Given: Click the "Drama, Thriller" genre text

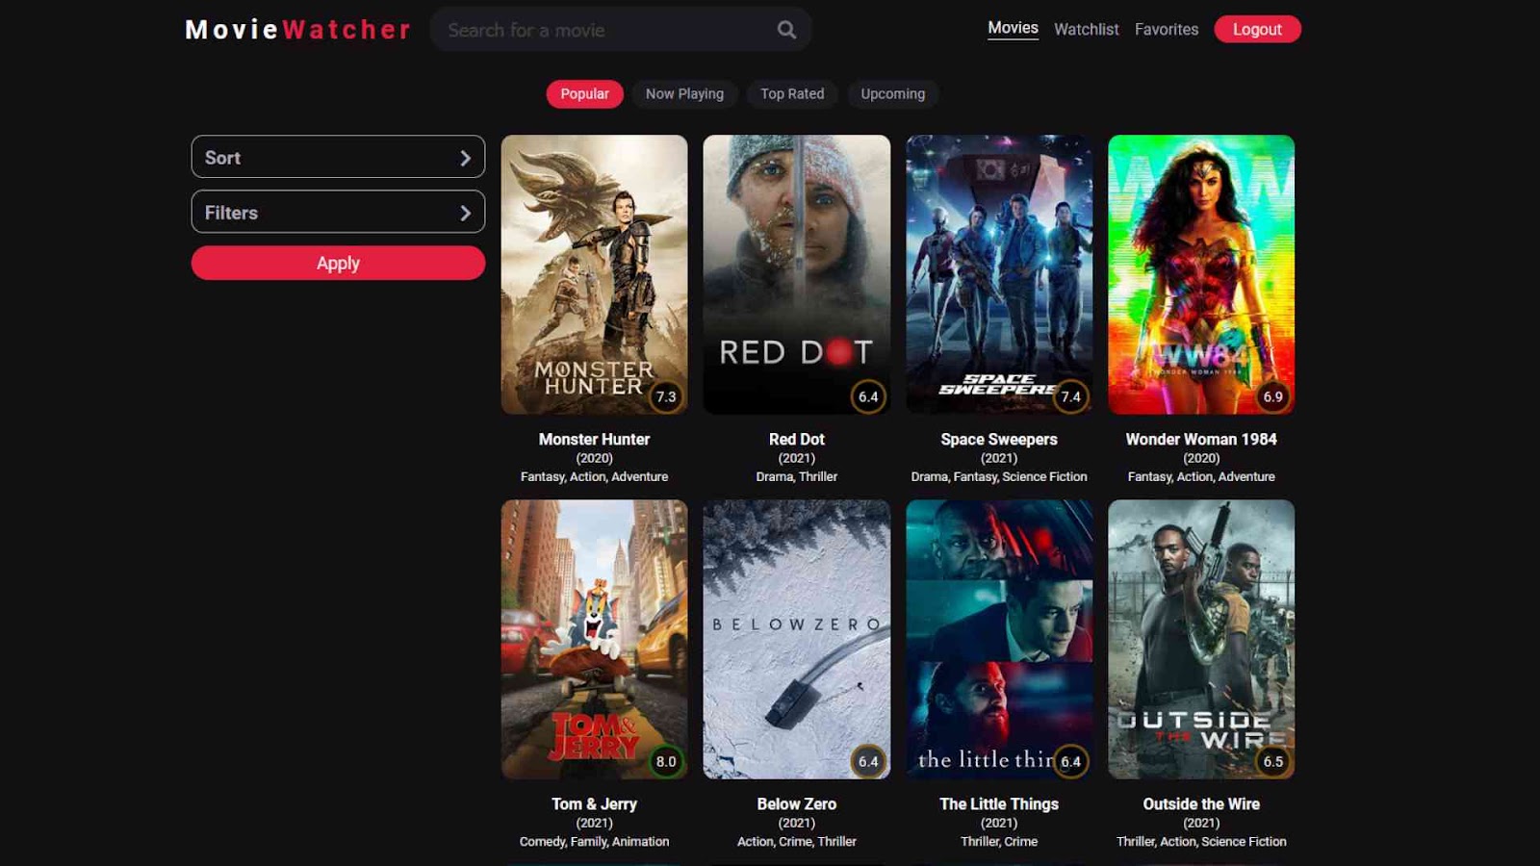Looking at the screenshot, I should tap(797, 476).
